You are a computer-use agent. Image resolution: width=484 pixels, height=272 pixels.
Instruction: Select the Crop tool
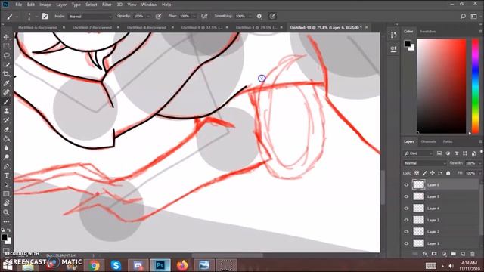click(x=6, y=74)
